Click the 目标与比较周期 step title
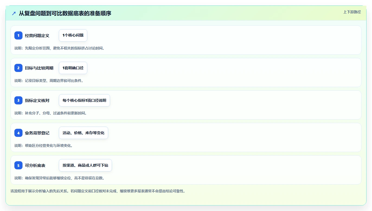 (39, 68)
